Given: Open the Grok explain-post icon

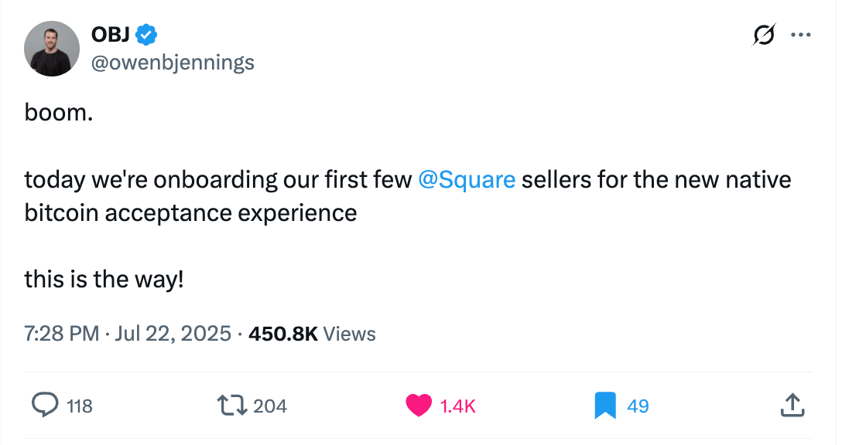Looking at the screenshot, I should pyautogui.click(x=764, y=36).
